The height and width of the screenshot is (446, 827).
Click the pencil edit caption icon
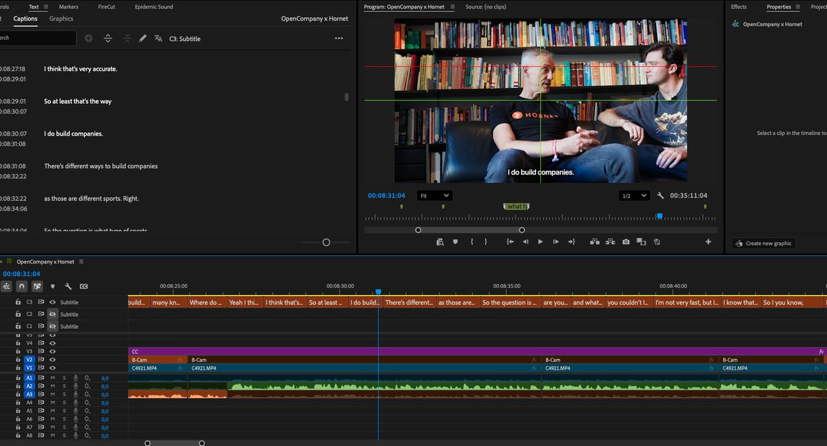143,39
